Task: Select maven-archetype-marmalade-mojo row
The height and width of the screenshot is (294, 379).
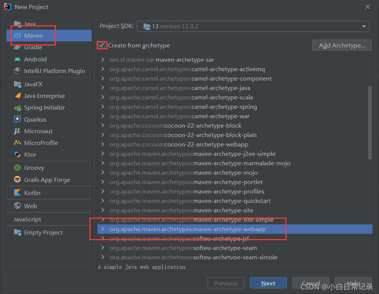Action: 235,163
